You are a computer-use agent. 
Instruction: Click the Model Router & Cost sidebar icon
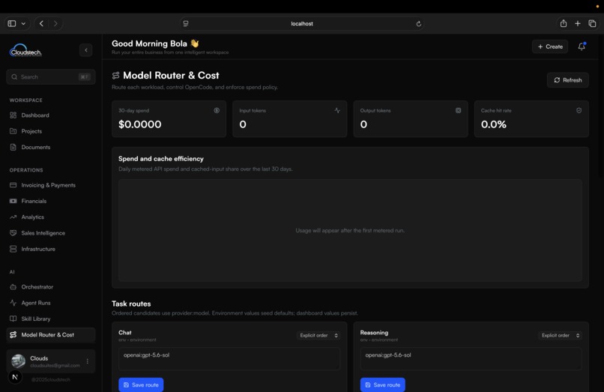coord(13,335)
